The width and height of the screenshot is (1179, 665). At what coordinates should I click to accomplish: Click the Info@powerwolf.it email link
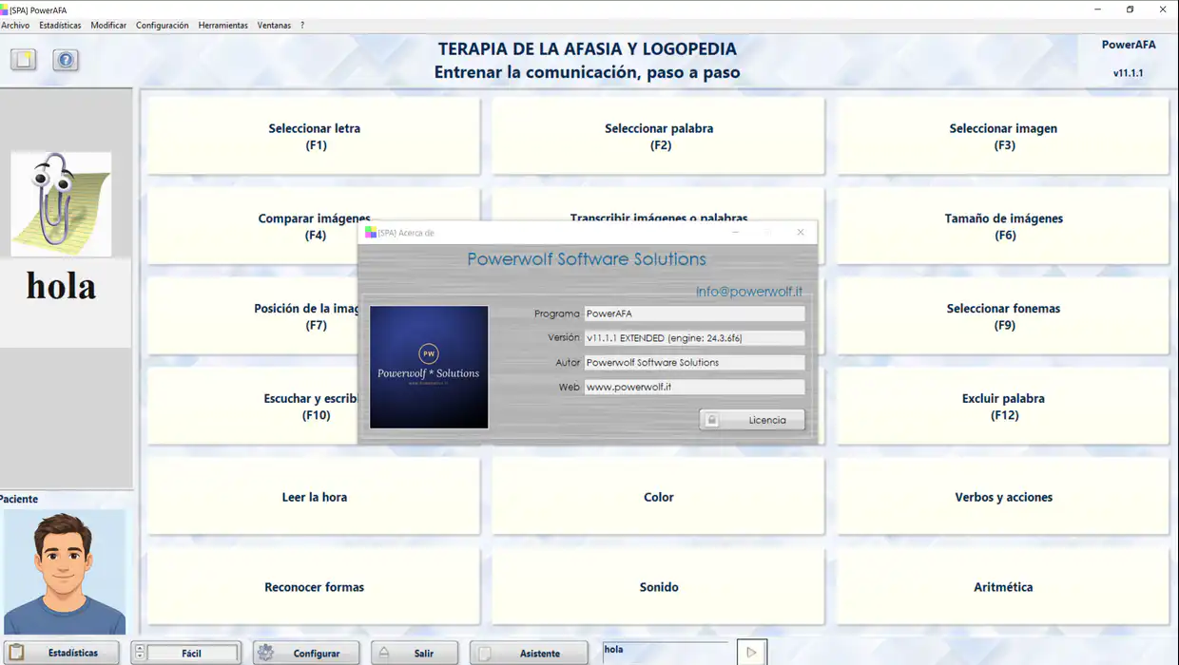tap(749, 292)
